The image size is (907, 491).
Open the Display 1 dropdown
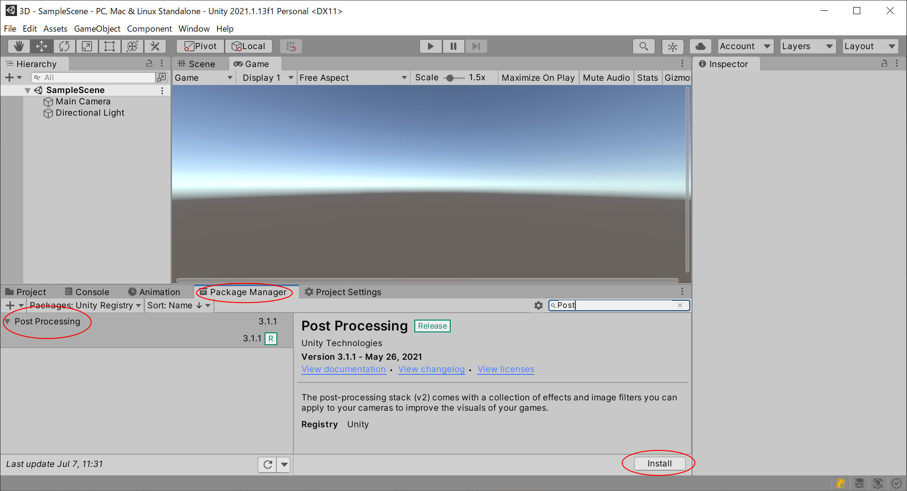point(267,78)
